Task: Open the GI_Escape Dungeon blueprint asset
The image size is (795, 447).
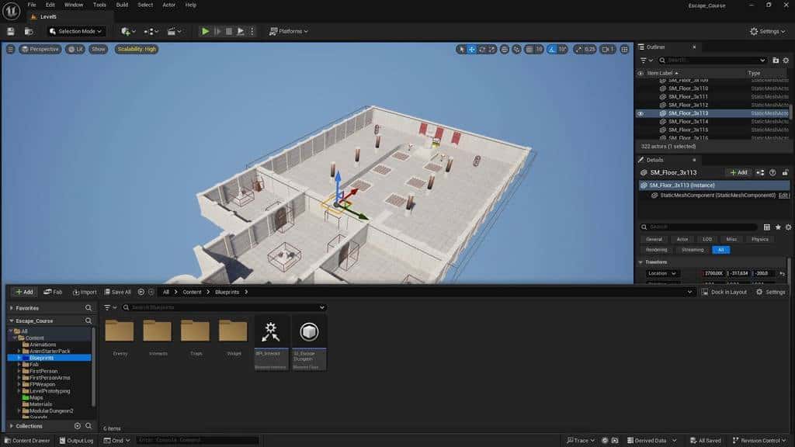Action: pos(309,342)
